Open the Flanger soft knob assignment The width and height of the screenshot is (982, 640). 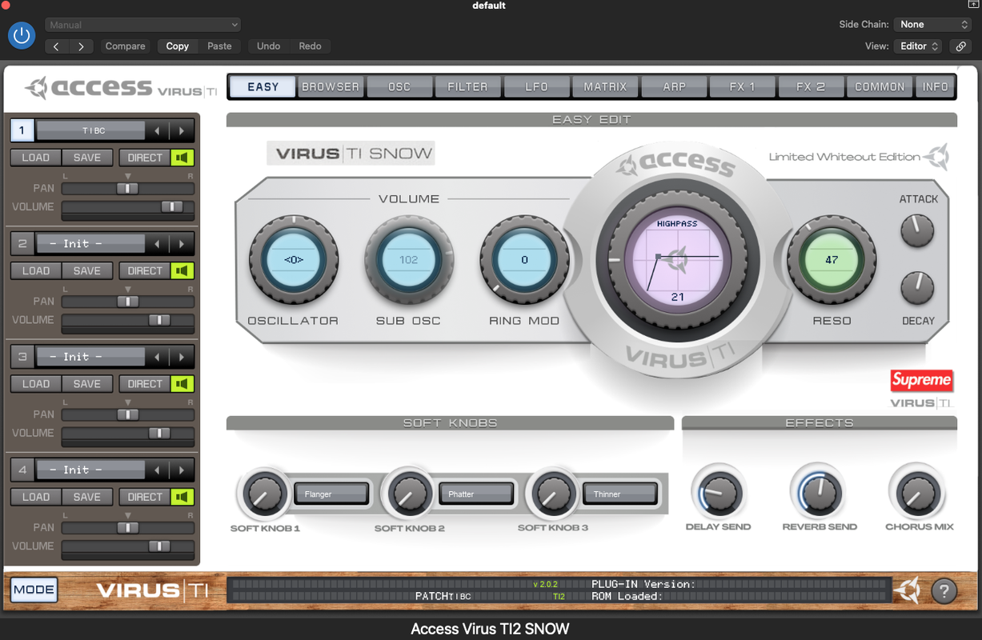[331, 494]
